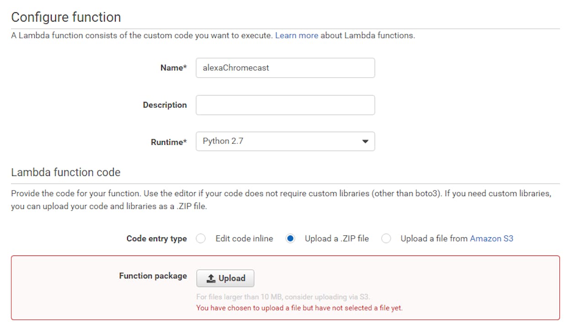This screenshot has height=325, width=585.
Task: Choose the Upload a file from S3 radio button
Action: [x=386, y=239]
